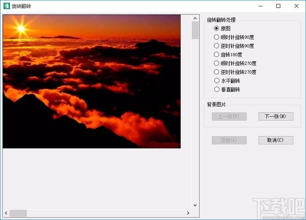This screenshot has height=220, width=306.
Task: Click the app icon in title bar
Action: 7,6
